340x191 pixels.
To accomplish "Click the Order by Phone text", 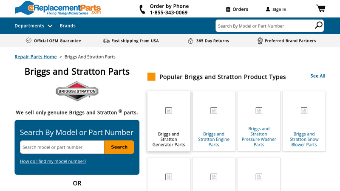I will pyautogui.click(x=169, y=6).
